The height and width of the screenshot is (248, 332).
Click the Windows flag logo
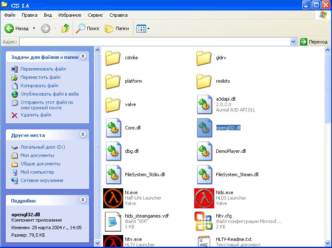click(x=323, y=15)
